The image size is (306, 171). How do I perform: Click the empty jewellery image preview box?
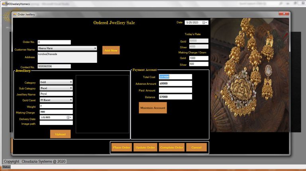(102, 104)
